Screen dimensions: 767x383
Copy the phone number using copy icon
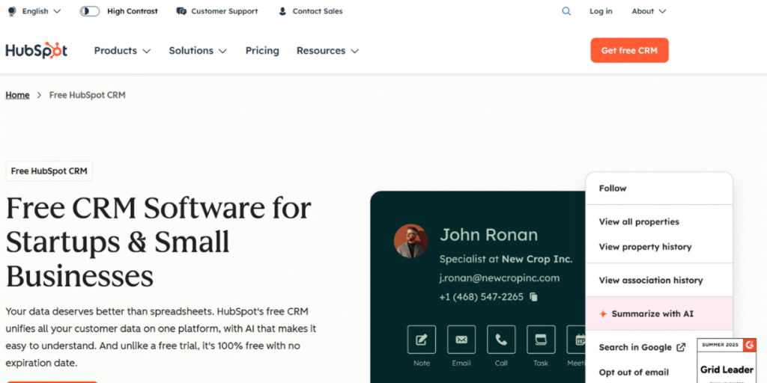pyautogui.click(x=533, y=297)
